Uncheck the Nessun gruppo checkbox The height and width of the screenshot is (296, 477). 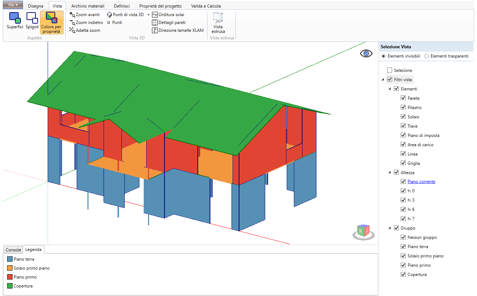[x=403, y=237]
